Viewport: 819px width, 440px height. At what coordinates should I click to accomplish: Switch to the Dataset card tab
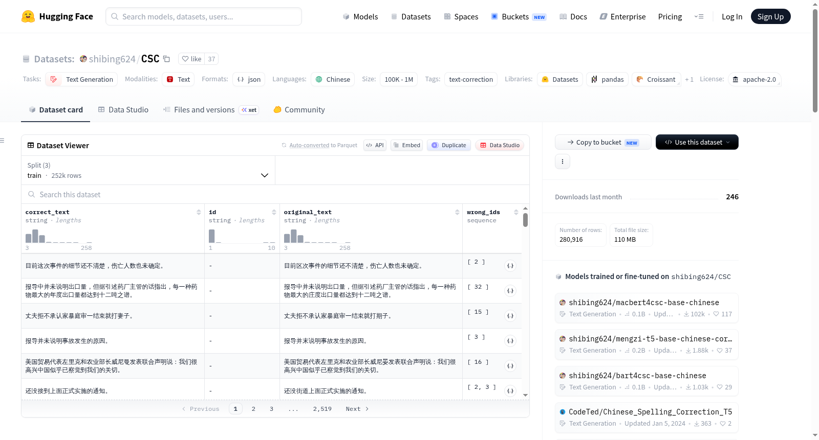coord(55,110)
